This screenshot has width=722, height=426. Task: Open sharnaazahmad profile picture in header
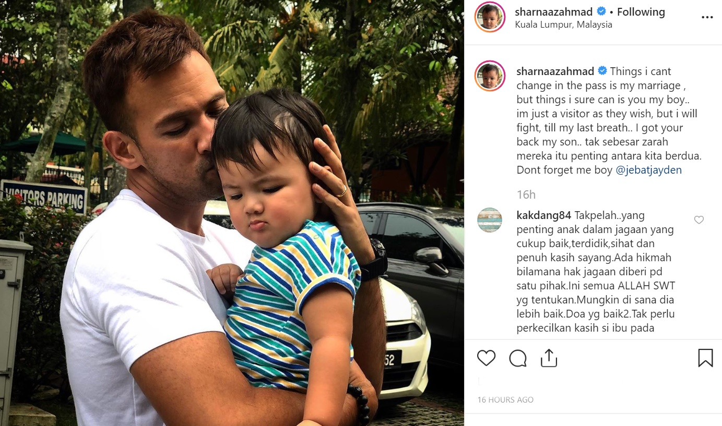click(490, 17)
